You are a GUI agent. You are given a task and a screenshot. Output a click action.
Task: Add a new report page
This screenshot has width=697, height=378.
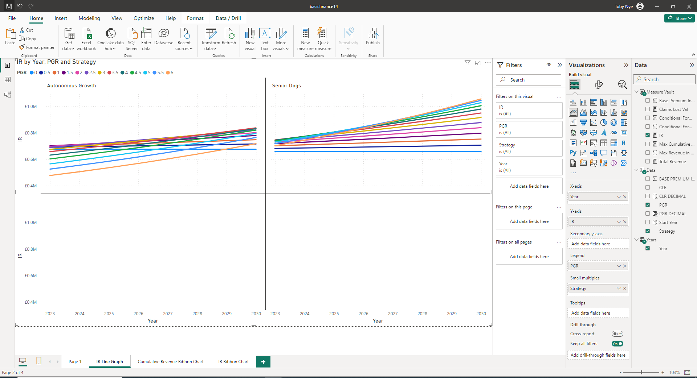(x=263, y=362)
